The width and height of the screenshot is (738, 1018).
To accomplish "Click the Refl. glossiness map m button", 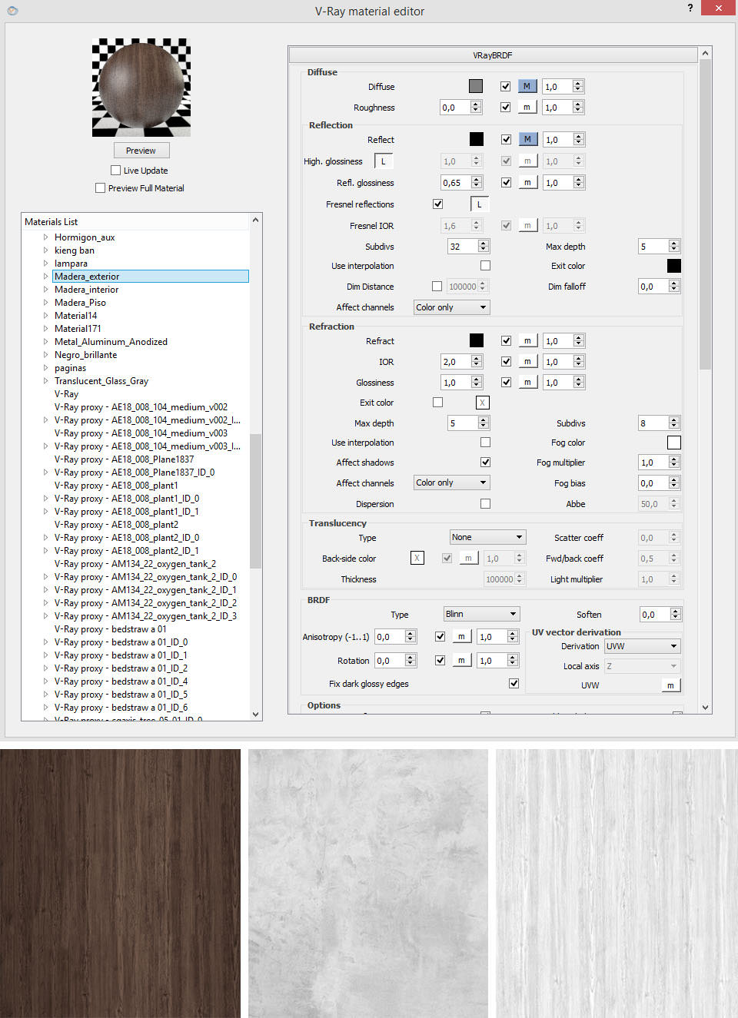I will point(527,183).
